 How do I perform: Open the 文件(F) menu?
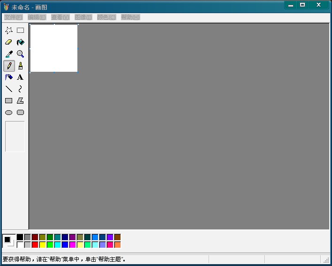tap(13, 17)
